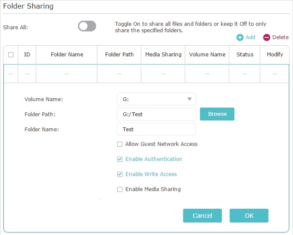Viewport: 293px width, 235px height.
Task: Click into the Folder Path field
Action: [156, 114]
